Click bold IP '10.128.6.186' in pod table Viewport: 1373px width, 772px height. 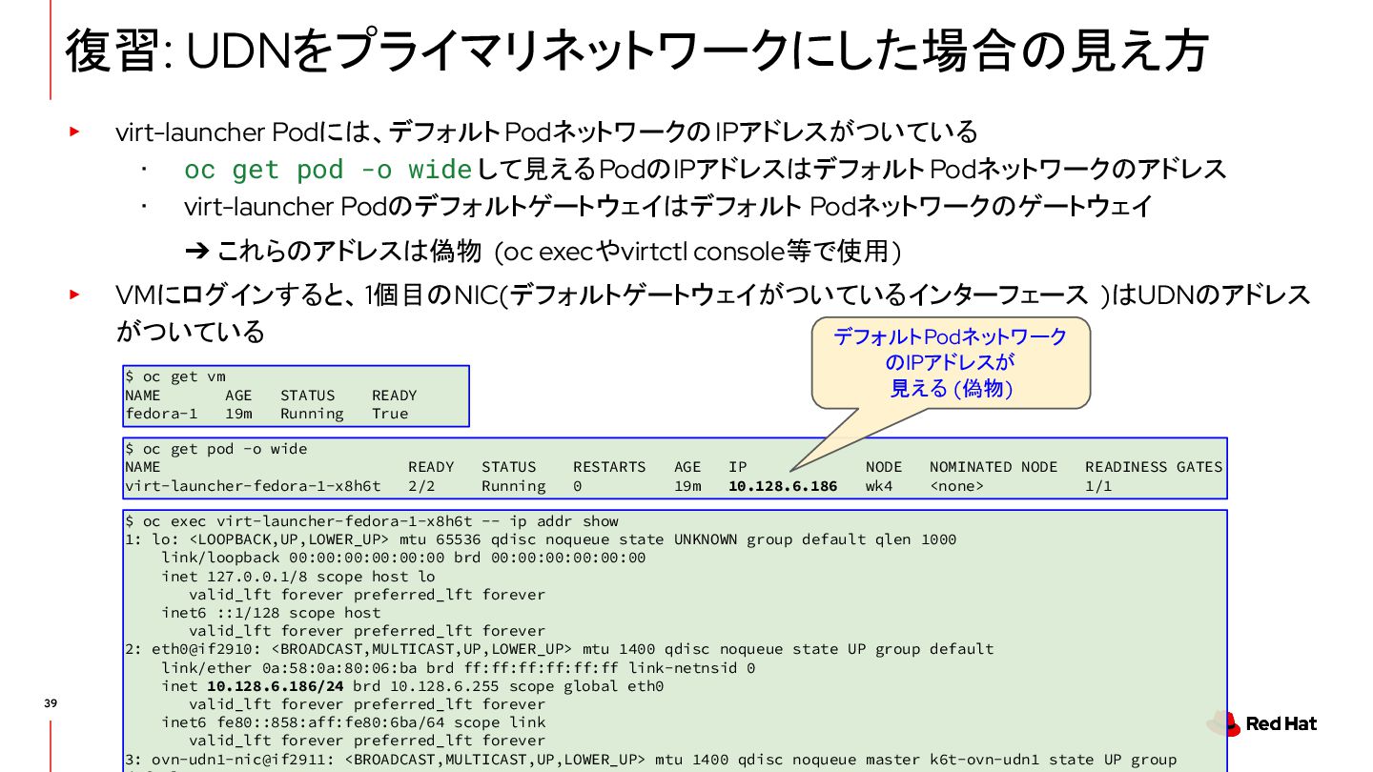783,486
